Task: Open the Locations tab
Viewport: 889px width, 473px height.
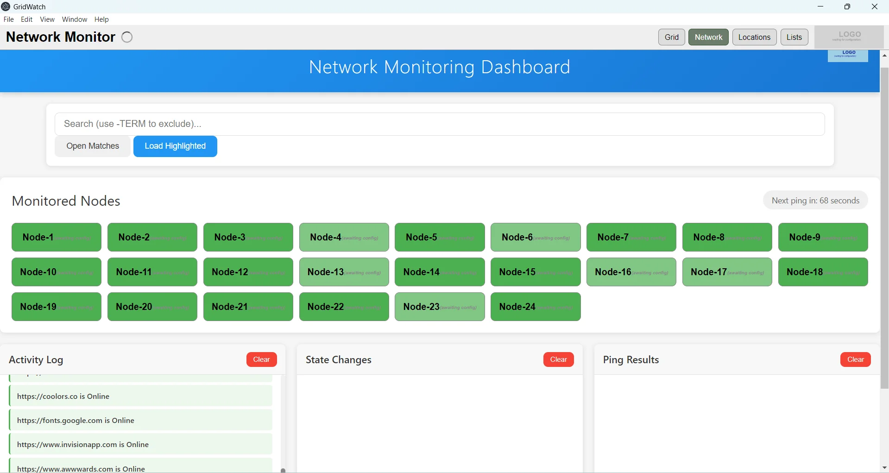Action: click(754, 37)
